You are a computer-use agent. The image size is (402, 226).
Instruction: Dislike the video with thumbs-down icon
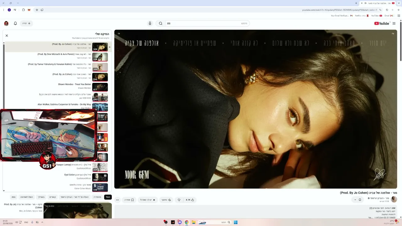point(179,200)
